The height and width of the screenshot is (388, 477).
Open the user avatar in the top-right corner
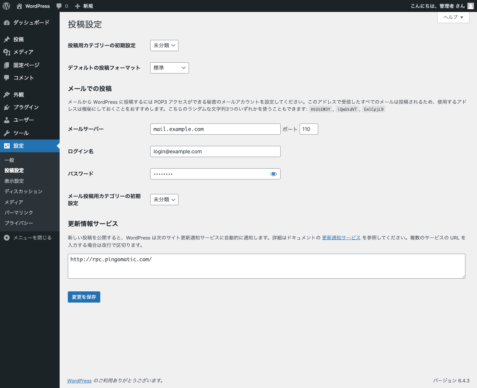pyautogui.click(x=471, y=6)
